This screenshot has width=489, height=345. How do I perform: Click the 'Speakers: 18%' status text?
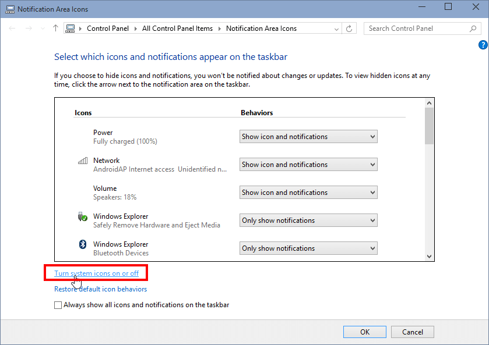click(x=115, y=197)
